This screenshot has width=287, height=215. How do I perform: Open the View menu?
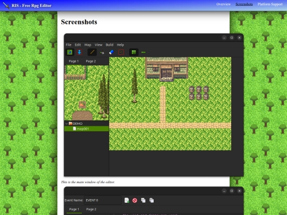pos(98,45)
